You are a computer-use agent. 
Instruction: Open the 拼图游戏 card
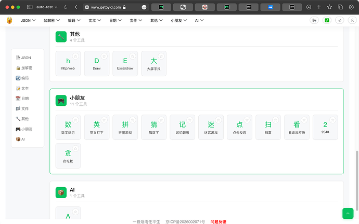tap(125, 127)
